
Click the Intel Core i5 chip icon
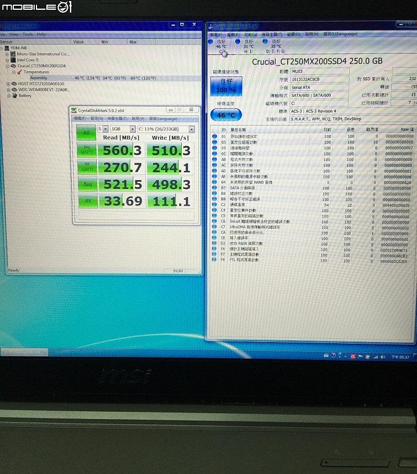[13, 60]
